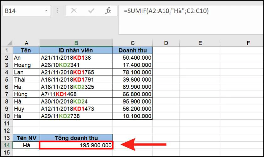Click the formula bar SUMIF formula text
This screenshot has height=157, width=264.
(x=166, y=11)
